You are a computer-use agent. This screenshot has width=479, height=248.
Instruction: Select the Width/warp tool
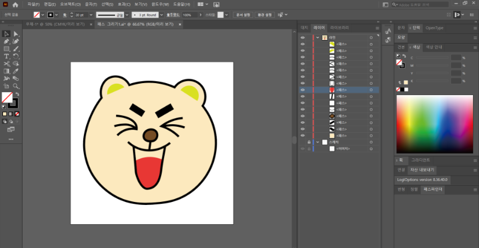pyautogui.click(x=7, y=79)
